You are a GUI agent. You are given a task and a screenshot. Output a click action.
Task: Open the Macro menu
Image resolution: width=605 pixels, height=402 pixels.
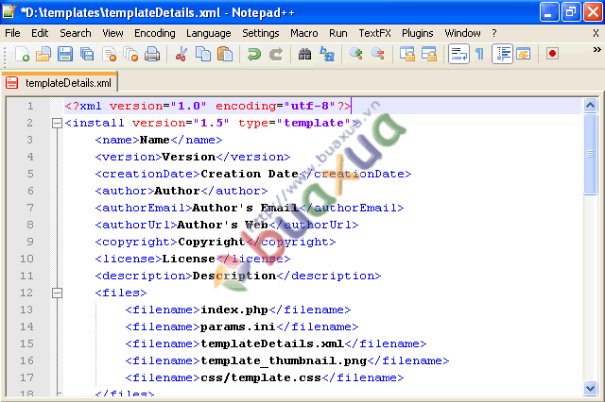click(x=304, y=33)
